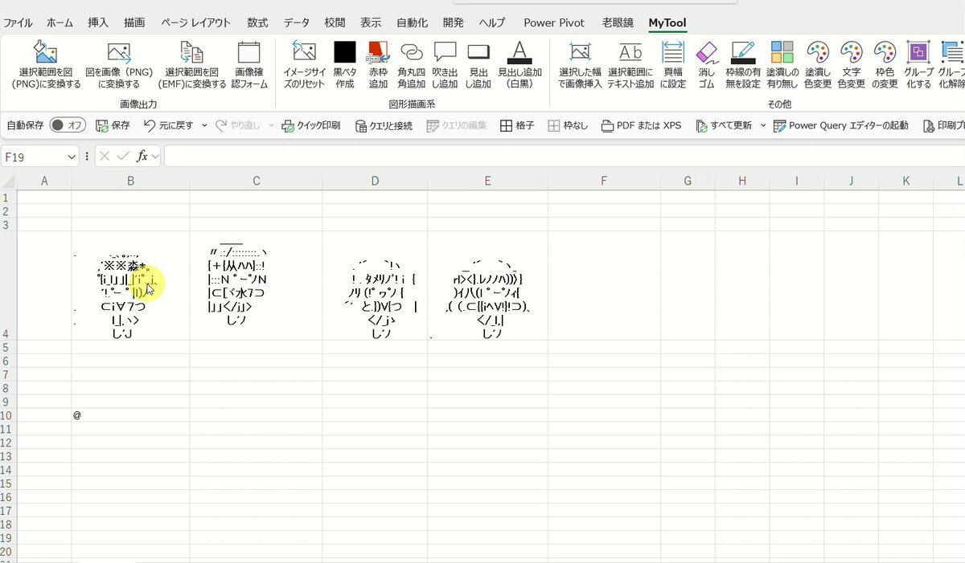Viewport: 965px width, 563px height.
Task: Click the 頁幅に設定 icon
Action: [x=672, y=54]
